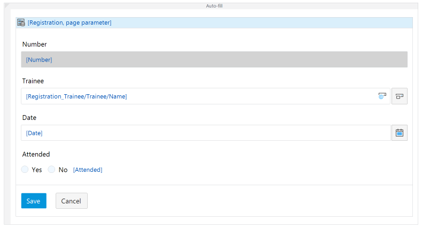Click the Cancel button
The image size is (422, 235).
(x=72, y=201)
